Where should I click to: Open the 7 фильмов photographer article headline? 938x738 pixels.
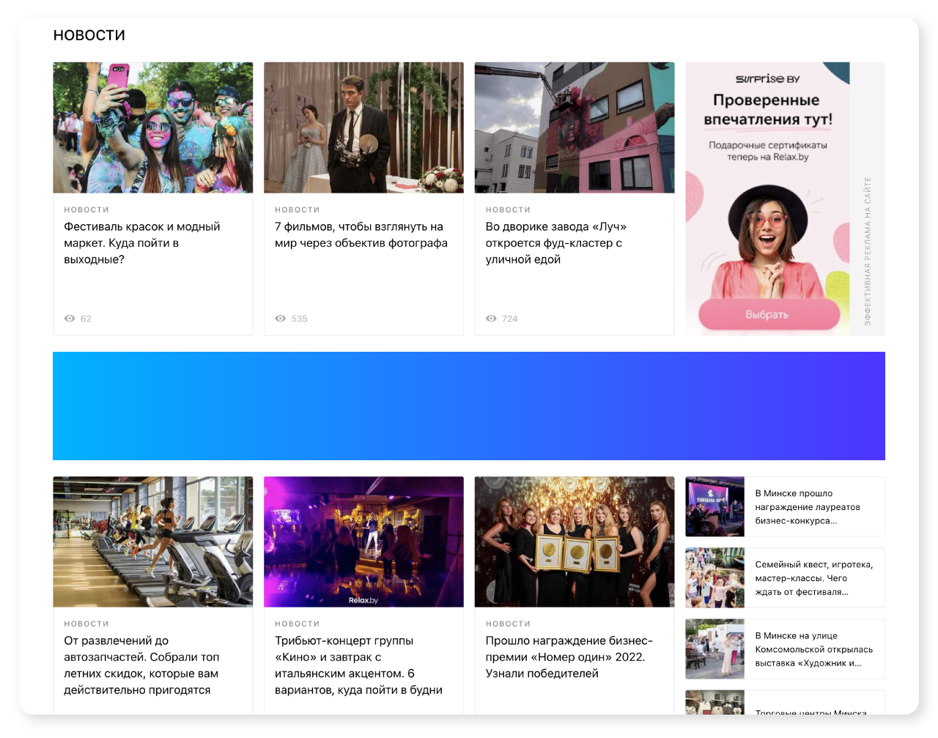coord(361,235)
